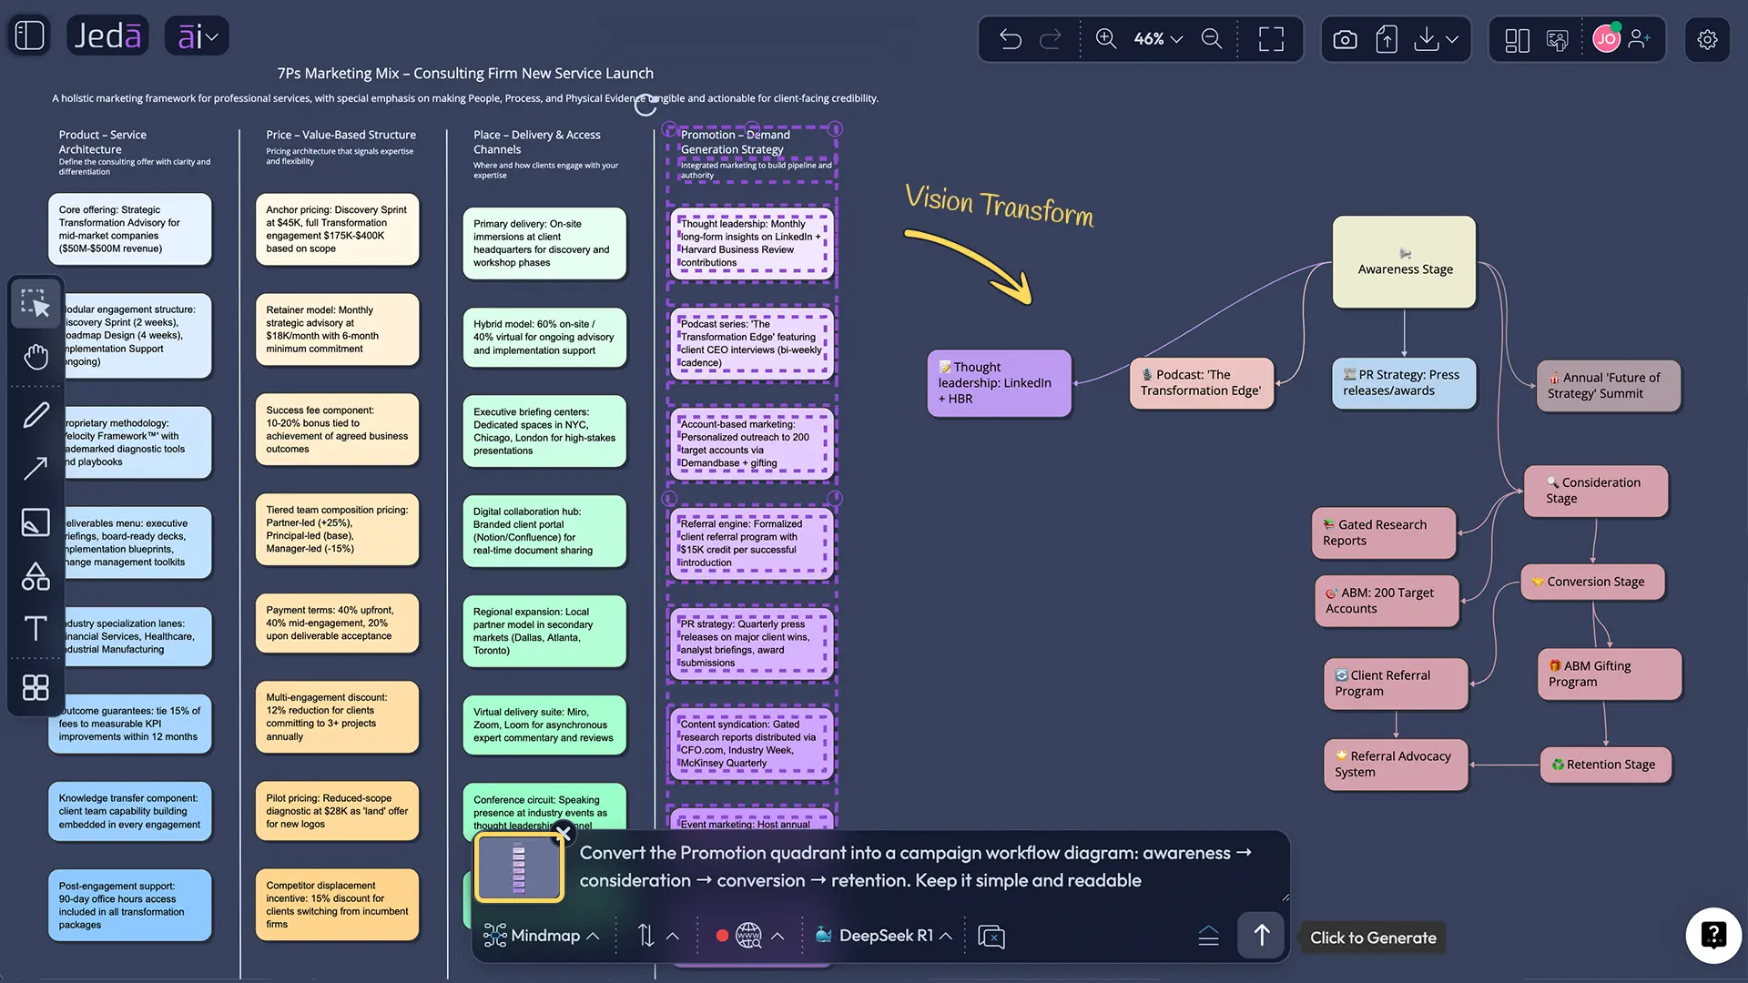
Task: Select the ABM Gifting Program node
Action: point(1610,674)
